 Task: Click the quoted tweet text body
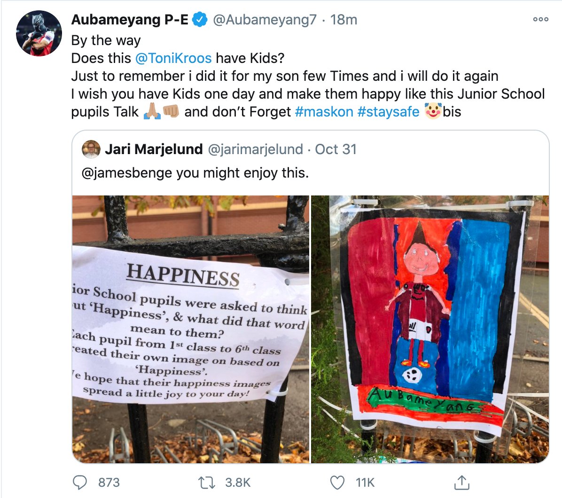tap(195, 173)
